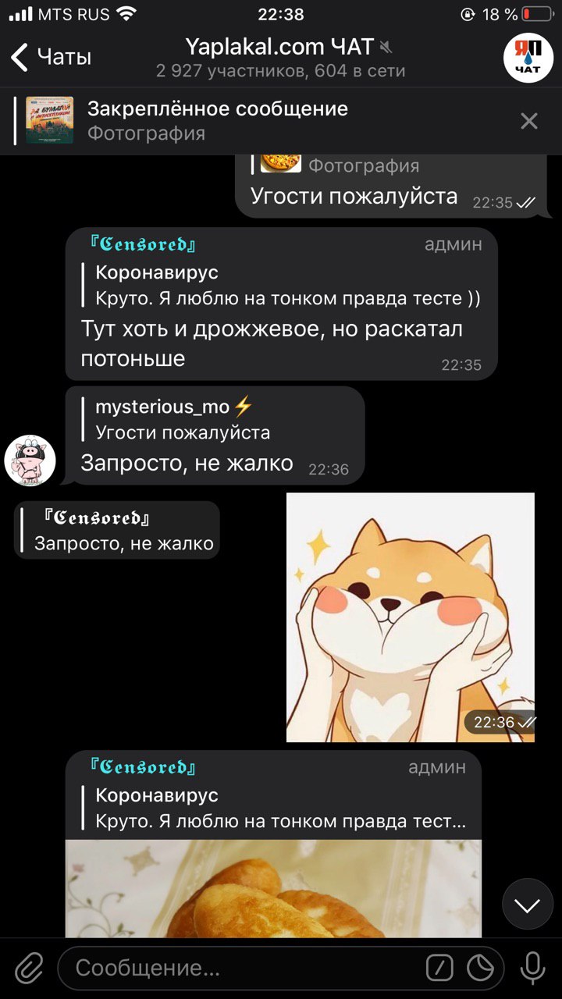Tap the Коронавирус quoted reply about дрожжевое

click(288, 286)
